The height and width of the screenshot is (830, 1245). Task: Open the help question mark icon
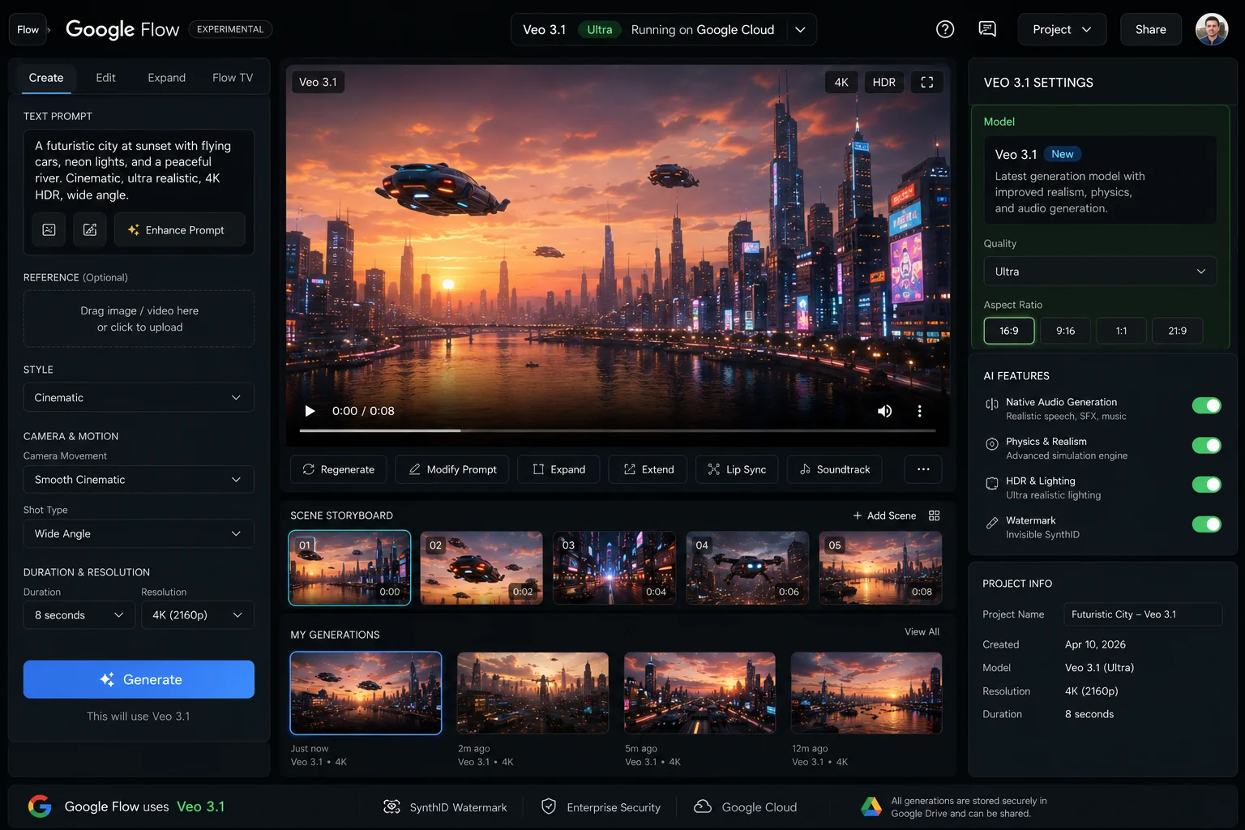point(945,29)
